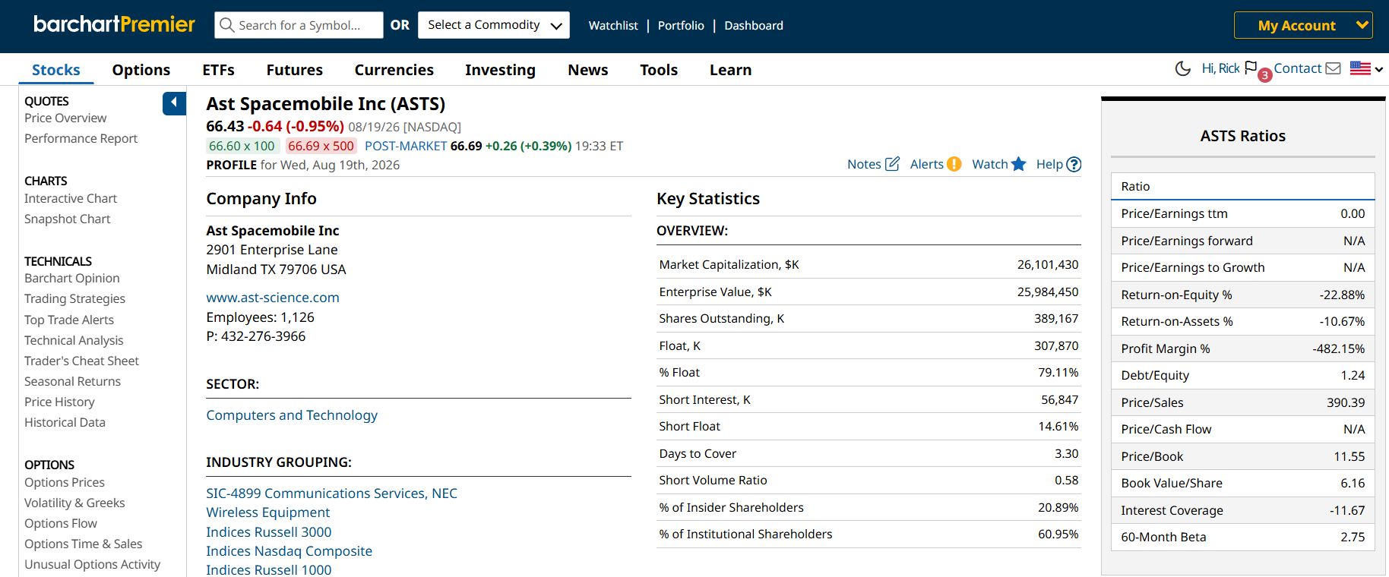Open the Investing menu tab
The height and width of the screenshot is (577, 1389).
coord(500,70)
